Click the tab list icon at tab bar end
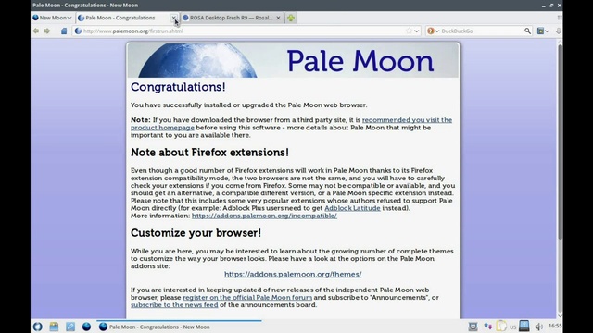593x333 pixels. pyautogui.click(x=560, y=18)
